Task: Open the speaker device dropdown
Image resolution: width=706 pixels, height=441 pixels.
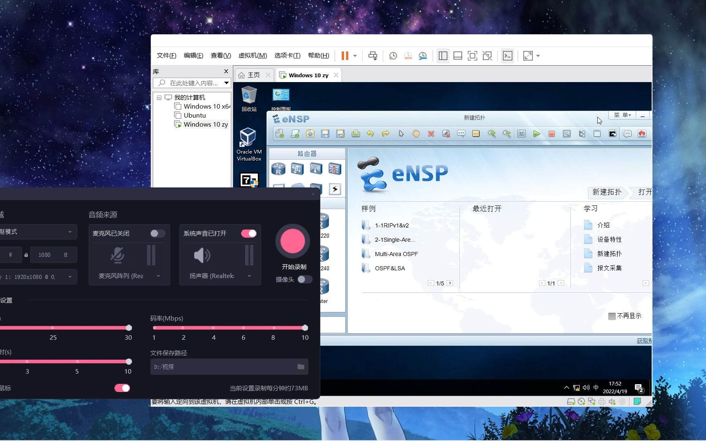Action: point(249,276)
